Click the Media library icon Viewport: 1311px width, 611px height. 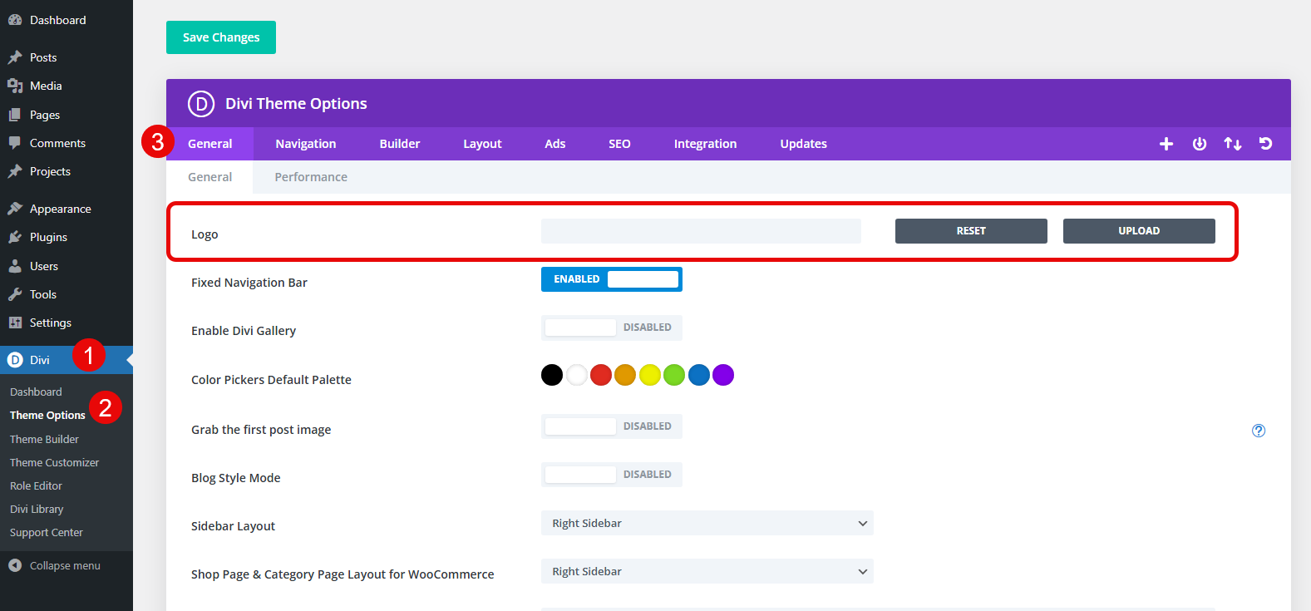pyautogui.click(x=15, y=86)
